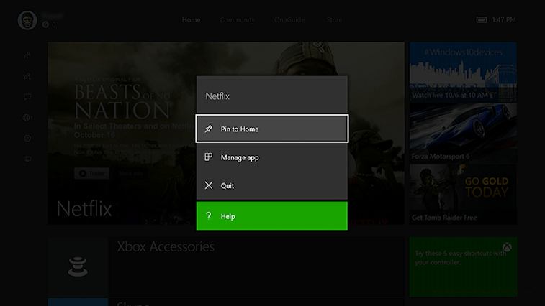
Task: Go to the Store tab
Action: click(334, 20)
